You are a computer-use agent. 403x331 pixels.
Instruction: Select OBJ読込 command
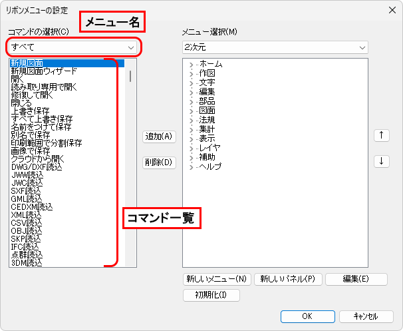click(x=67, y=231)
